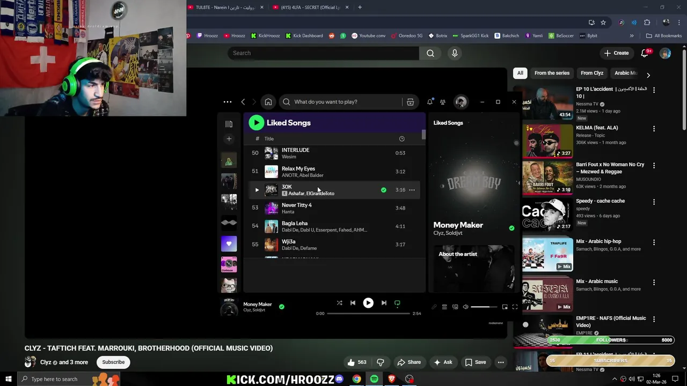The width and height of the screenshot is (687, 386).
Task: Toggle liked status of Money Maker in the player bar
Action: pos(282,307)
